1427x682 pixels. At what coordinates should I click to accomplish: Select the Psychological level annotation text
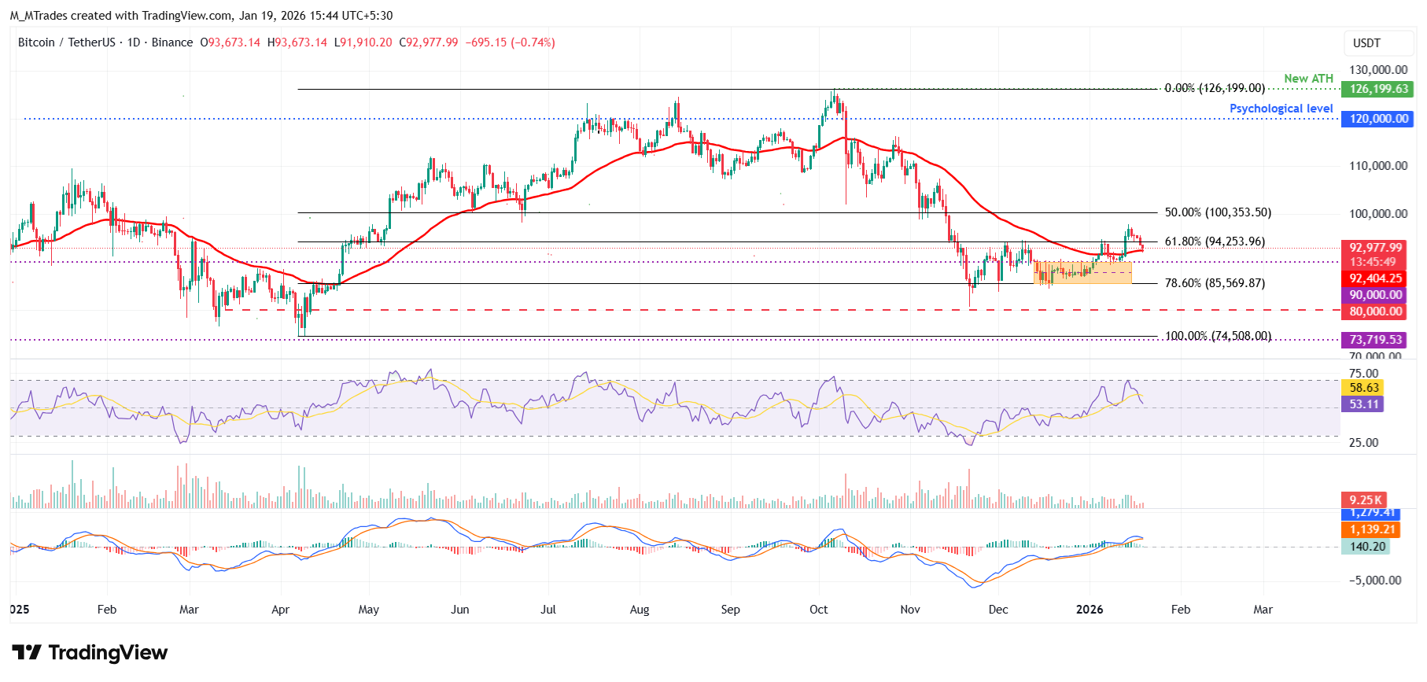1281,109
